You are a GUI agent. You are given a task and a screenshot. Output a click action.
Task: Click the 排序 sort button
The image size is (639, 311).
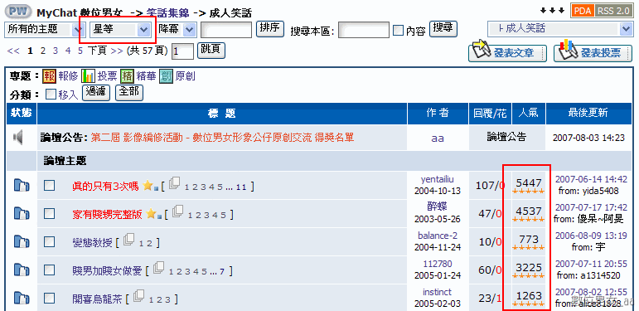pos(270,28)
